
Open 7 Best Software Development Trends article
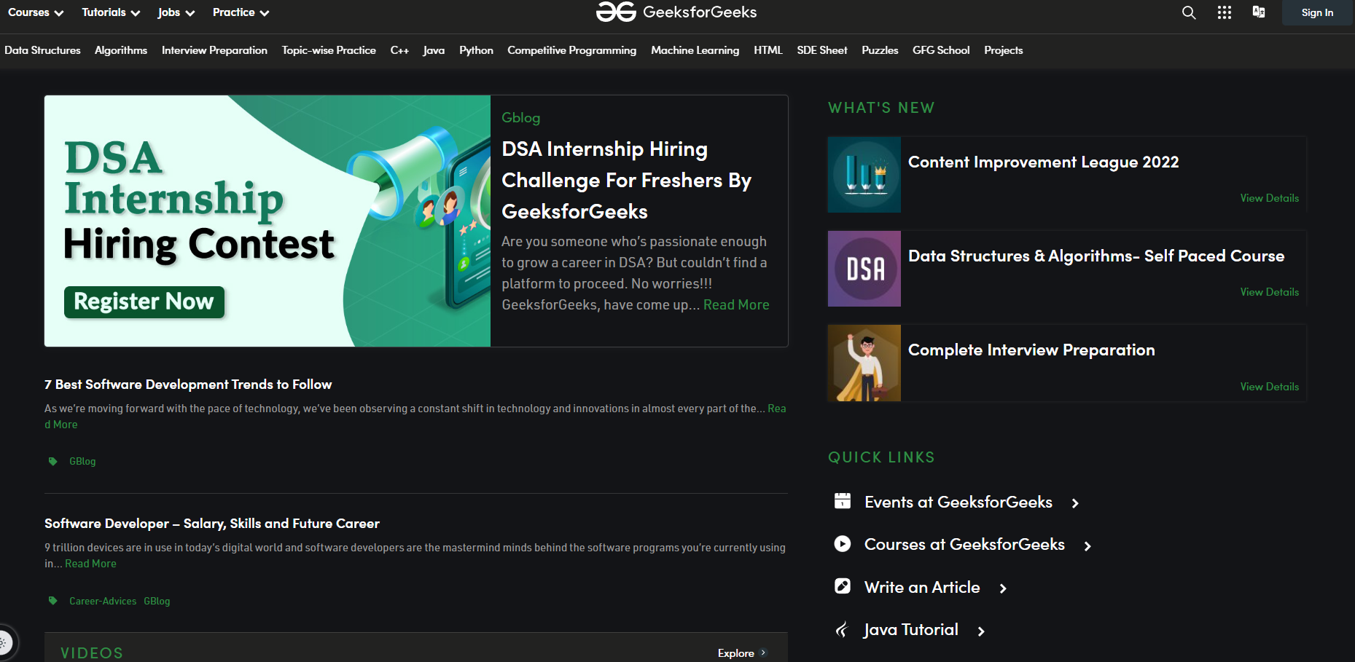tap(188, 384)
